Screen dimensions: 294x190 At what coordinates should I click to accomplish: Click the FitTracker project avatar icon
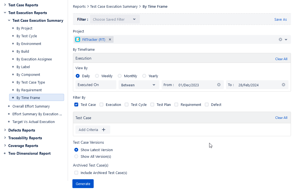pyautogui.click(x=78, y=39)
